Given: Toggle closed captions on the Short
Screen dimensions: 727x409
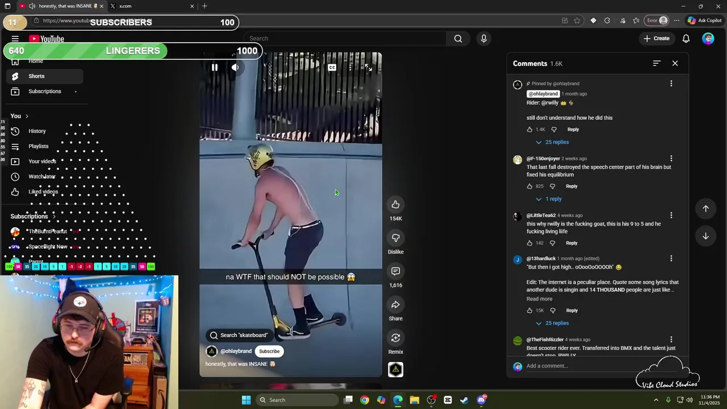Looking at the screenshot, I should click(332, 68).
